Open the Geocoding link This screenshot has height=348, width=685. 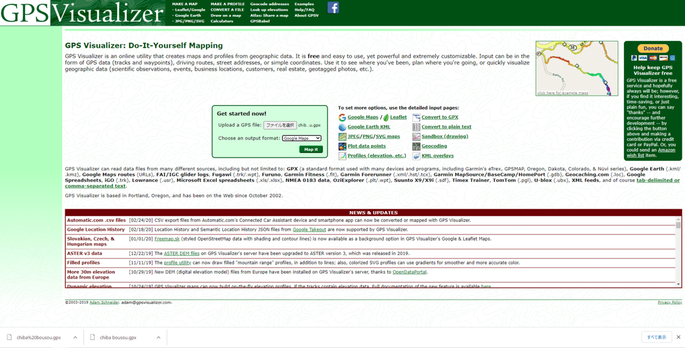(x=434, y=146)
